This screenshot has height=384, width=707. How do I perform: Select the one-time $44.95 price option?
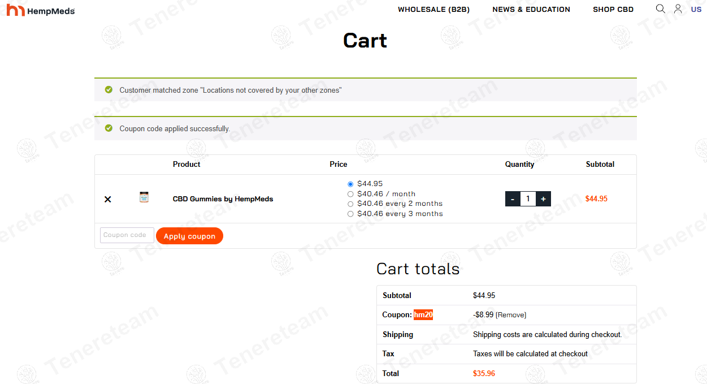[350, 184]
